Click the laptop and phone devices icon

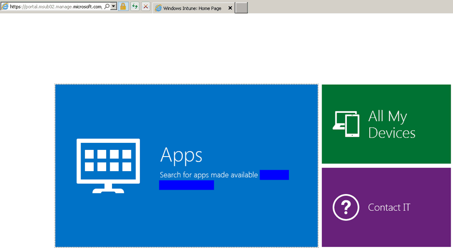(346, 124)
